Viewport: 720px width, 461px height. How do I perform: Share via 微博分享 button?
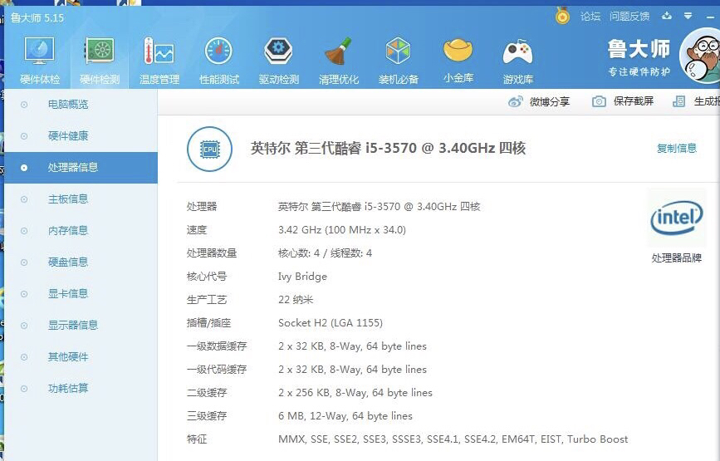click(539, 101)
